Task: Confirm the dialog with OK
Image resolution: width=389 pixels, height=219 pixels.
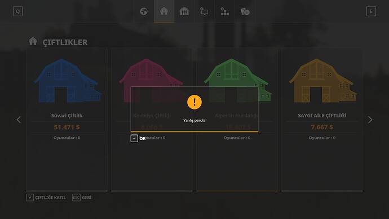Action: click(143, 138)
